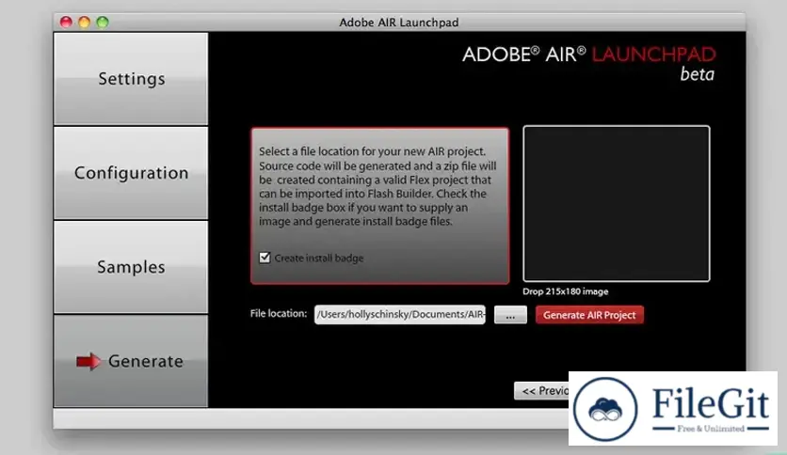Screen dimensions: 787x455
Task: Click the Adobe AIR Launchpad title text
Action: click(x=398, y=23)
